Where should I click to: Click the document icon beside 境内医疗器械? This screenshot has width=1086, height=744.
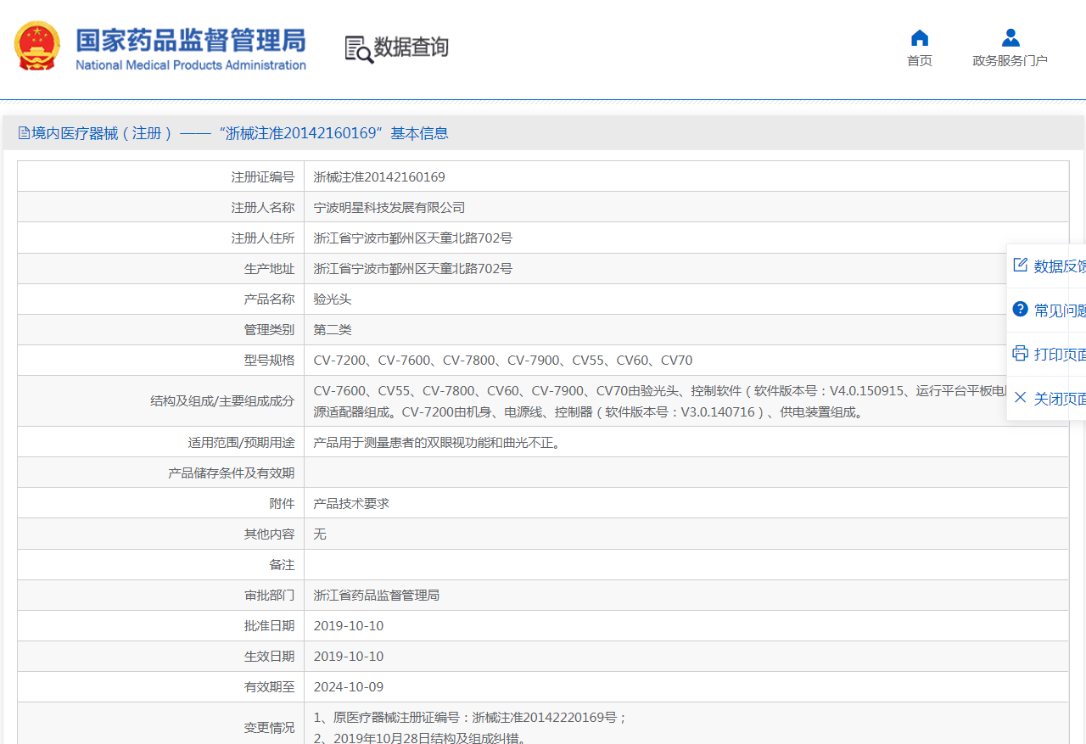24,133
